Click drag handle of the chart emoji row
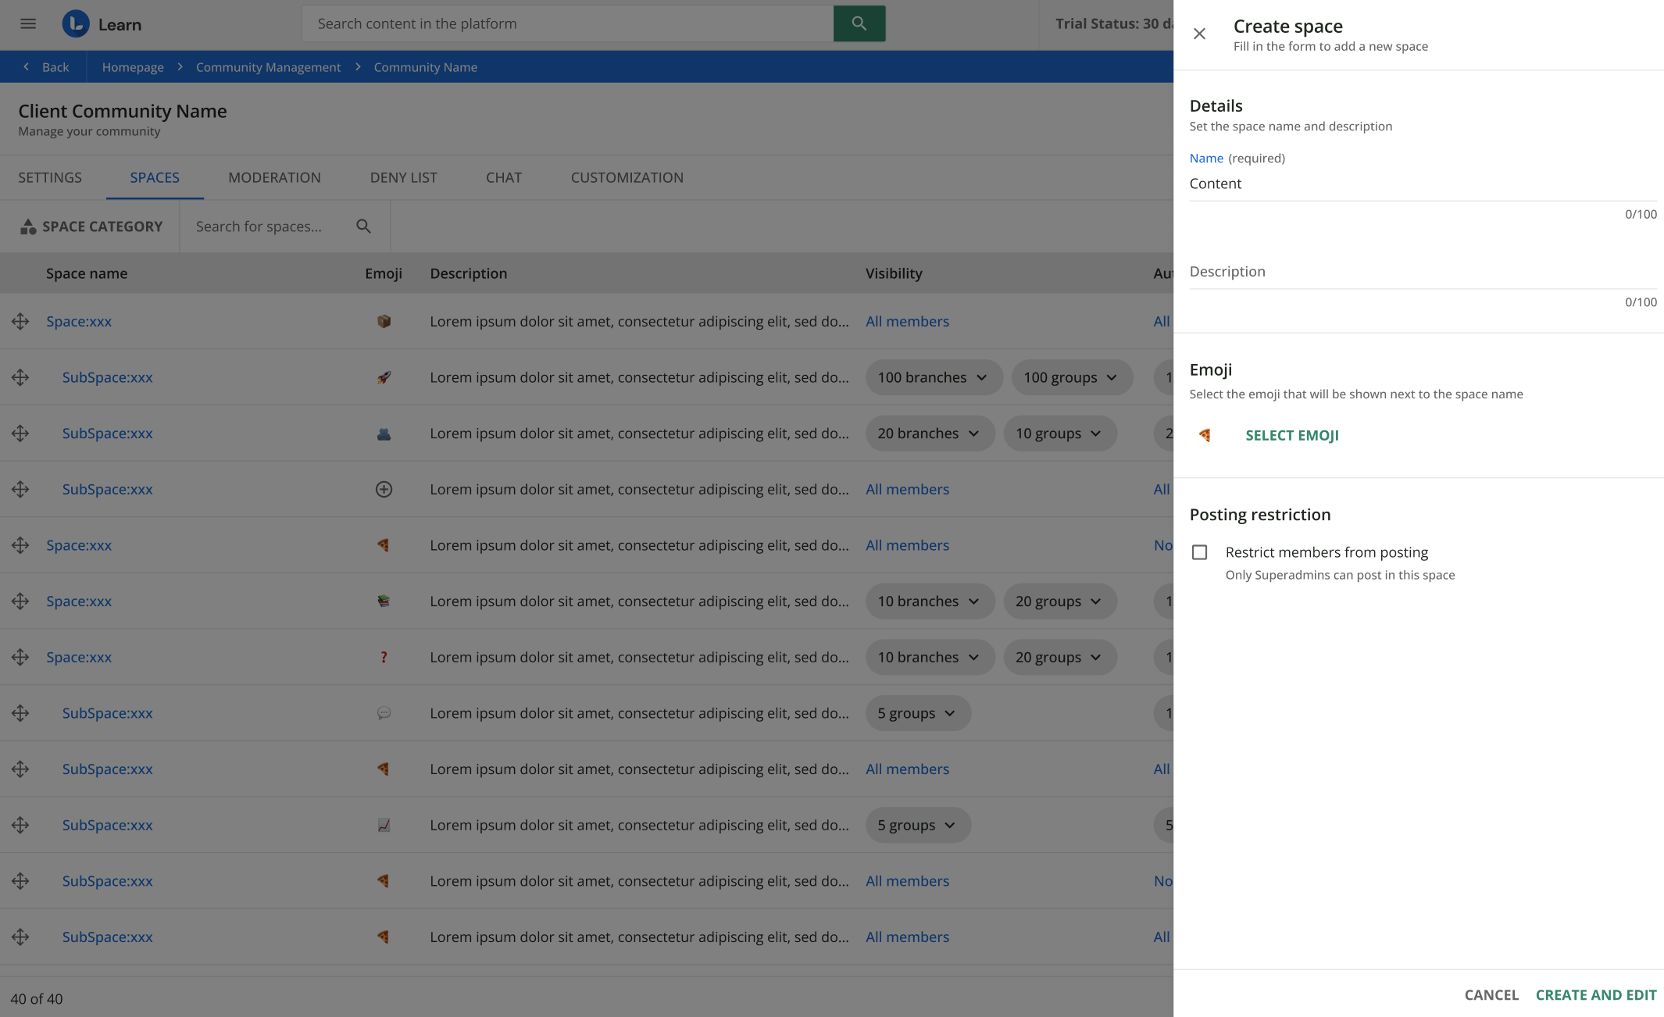Image resolution: width=1664 pixels, height=1017 pixels. pyautogui.click(x=20, y=825)
